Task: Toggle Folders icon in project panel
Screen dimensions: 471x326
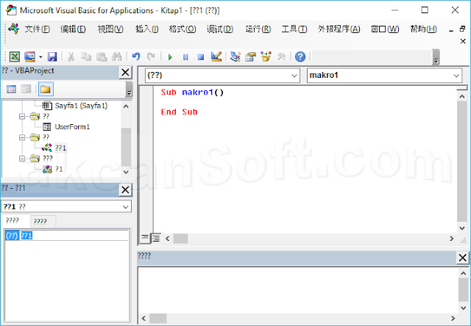Action: pos(46,89)
